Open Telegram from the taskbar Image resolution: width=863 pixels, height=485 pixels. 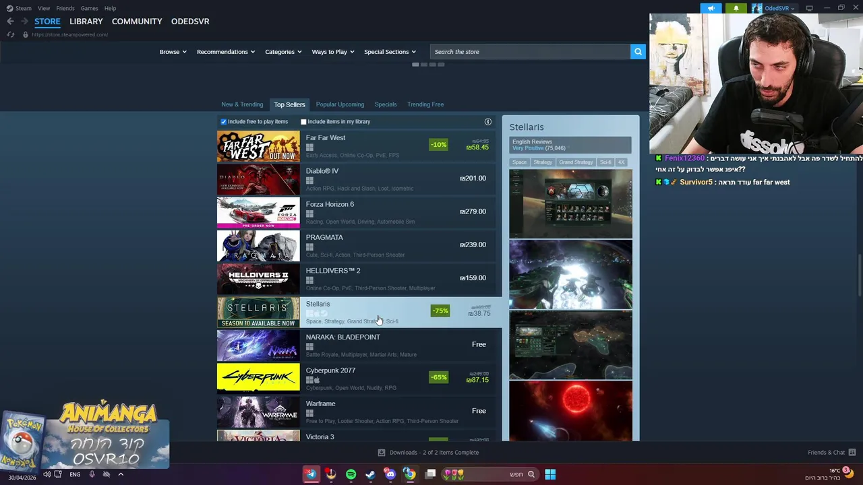coord(311,474)
